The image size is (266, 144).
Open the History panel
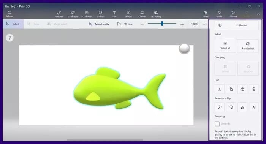point(233,14)
